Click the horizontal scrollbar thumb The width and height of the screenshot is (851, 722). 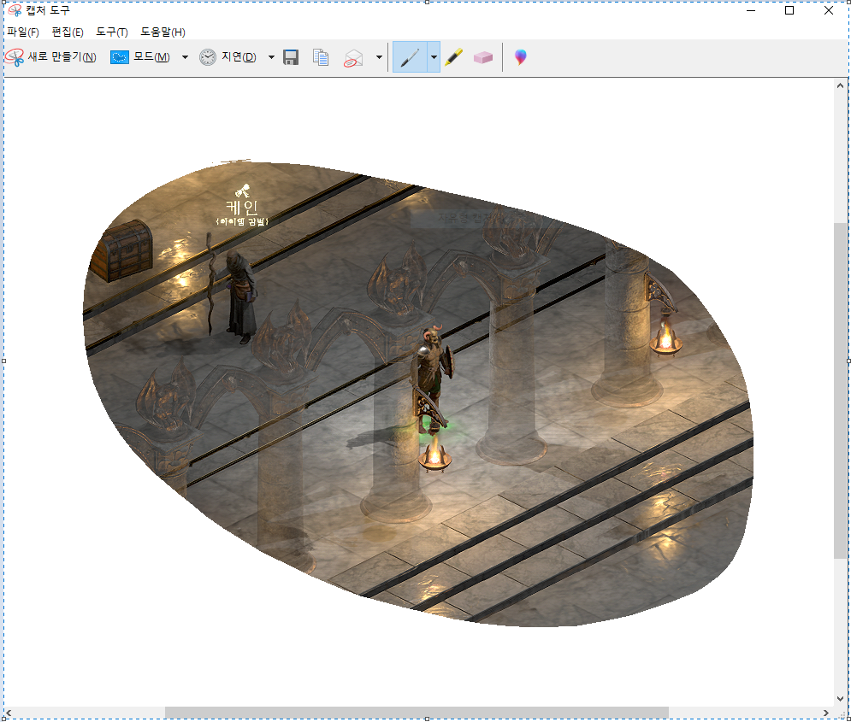417,713
